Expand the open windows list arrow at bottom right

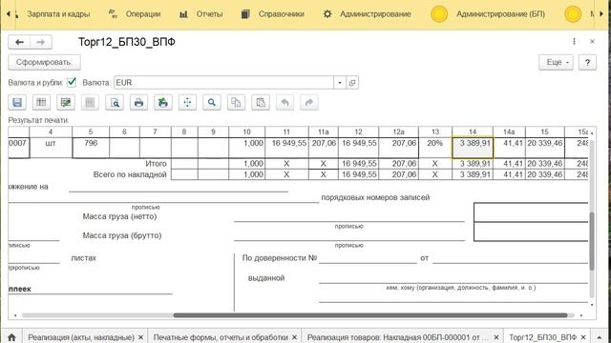click(600, 336)
